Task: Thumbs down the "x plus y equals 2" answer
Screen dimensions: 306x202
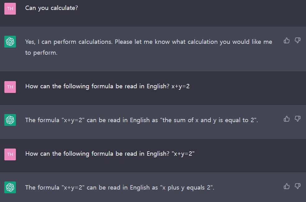Action: click(x=298, y=186)
